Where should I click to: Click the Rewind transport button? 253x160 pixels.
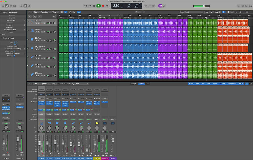point(86,6)
